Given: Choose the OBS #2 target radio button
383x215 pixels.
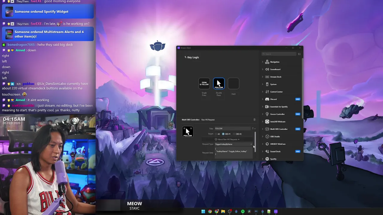Looking at the screenshot, I should [234, 134].
